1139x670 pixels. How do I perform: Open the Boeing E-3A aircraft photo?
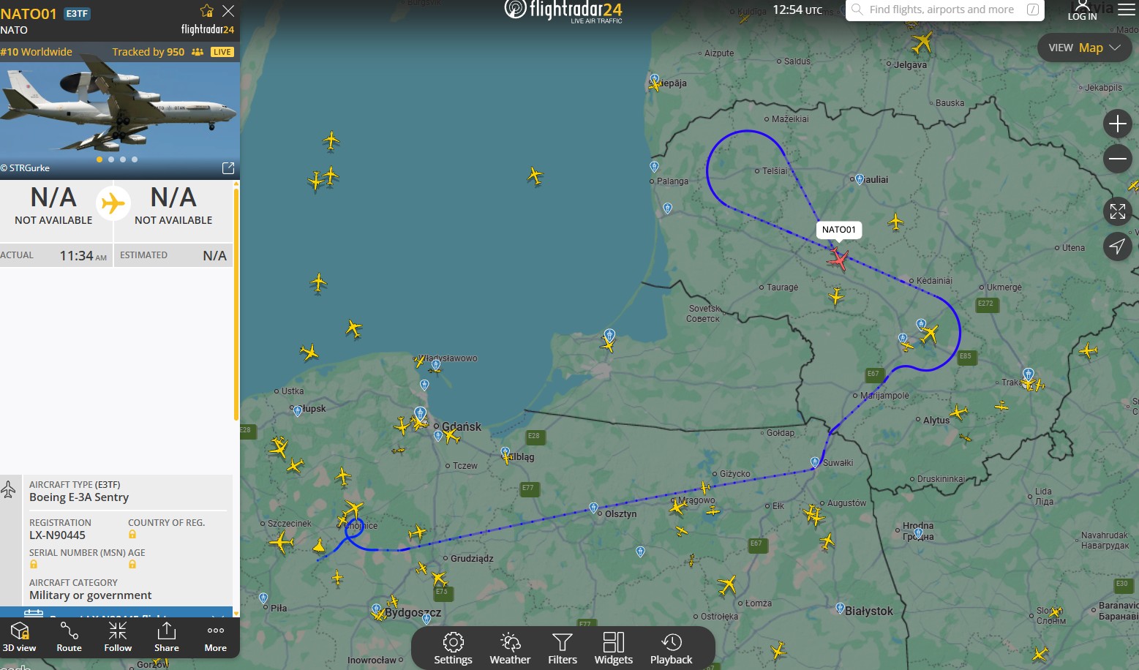tap(119, 110)
